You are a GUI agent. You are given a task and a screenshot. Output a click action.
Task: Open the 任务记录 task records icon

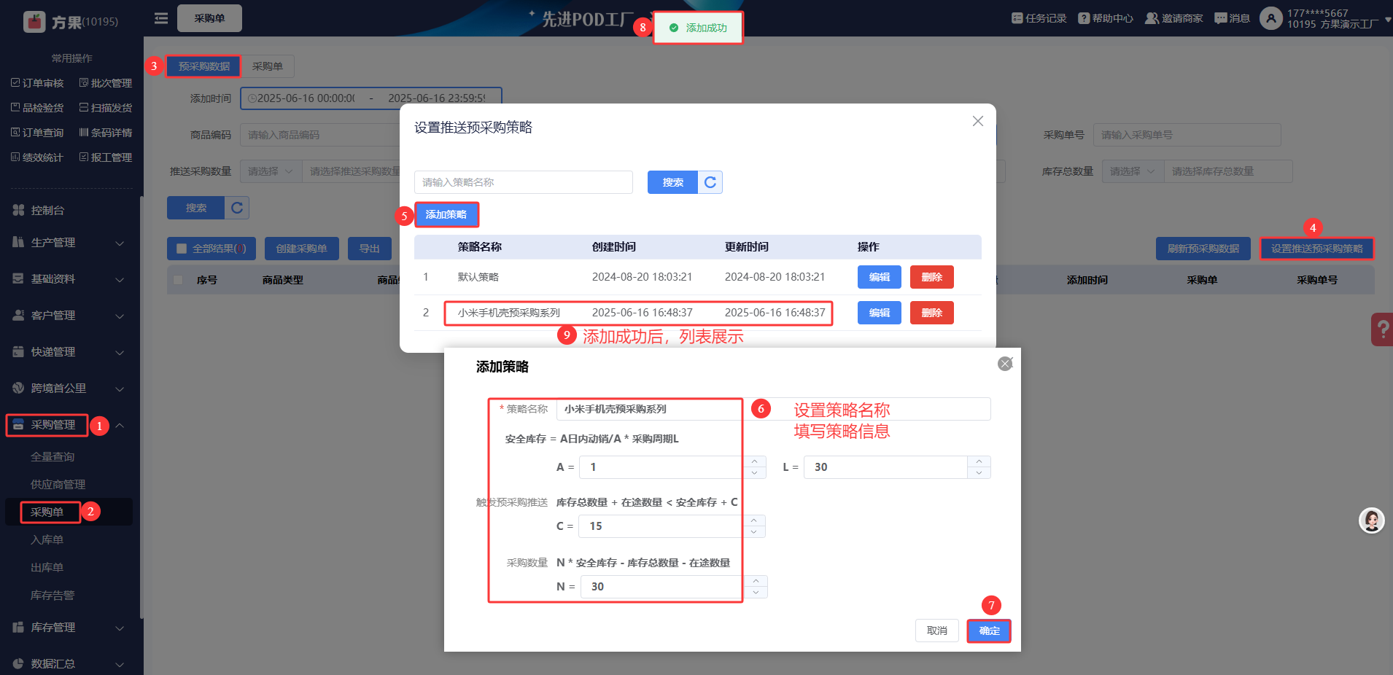(x=1017, y=18)
